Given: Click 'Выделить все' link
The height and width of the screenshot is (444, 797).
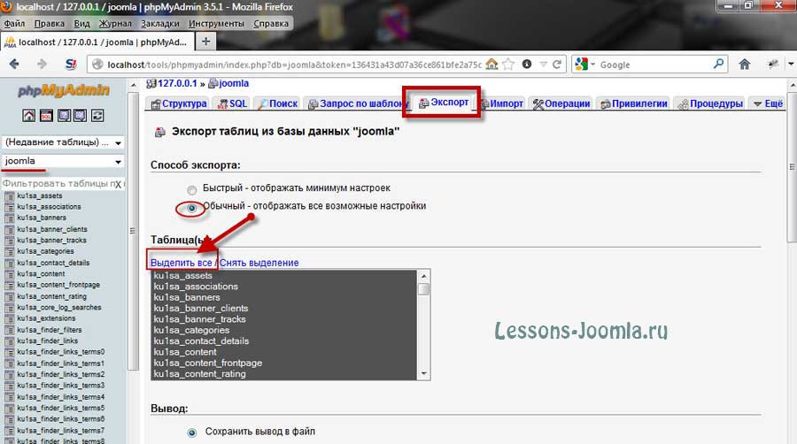Looking at the screenshot, I should pos(181,263).
